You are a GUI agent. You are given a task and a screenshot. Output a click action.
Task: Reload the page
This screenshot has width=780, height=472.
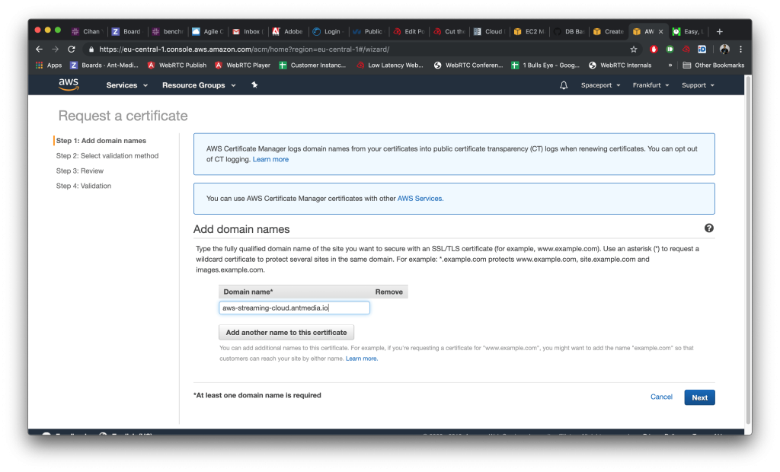(72, 49)
